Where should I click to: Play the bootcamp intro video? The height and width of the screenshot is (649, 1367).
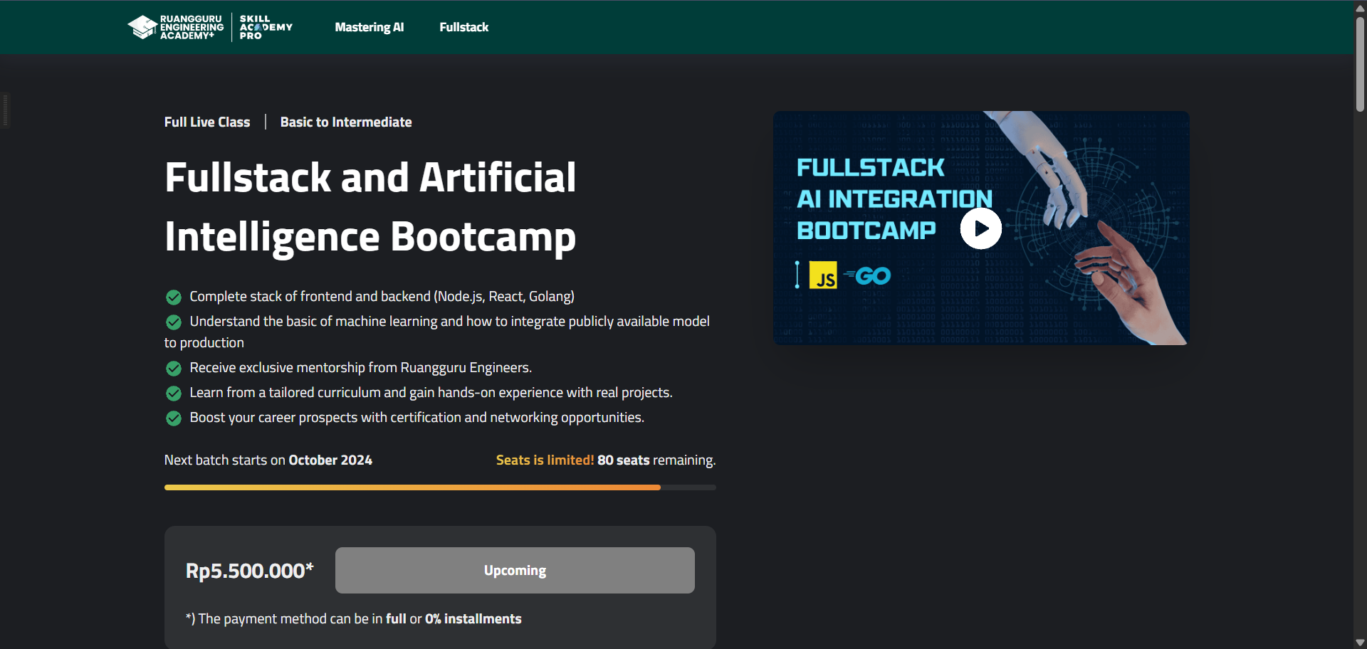(980, 228)
